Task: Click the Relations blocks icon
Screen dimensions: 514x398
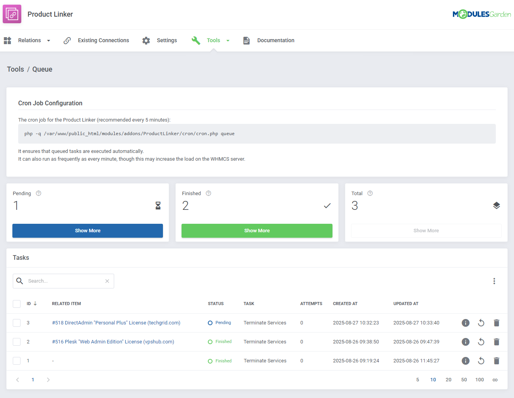Action: pyautogui.click(x=7, y=40)
